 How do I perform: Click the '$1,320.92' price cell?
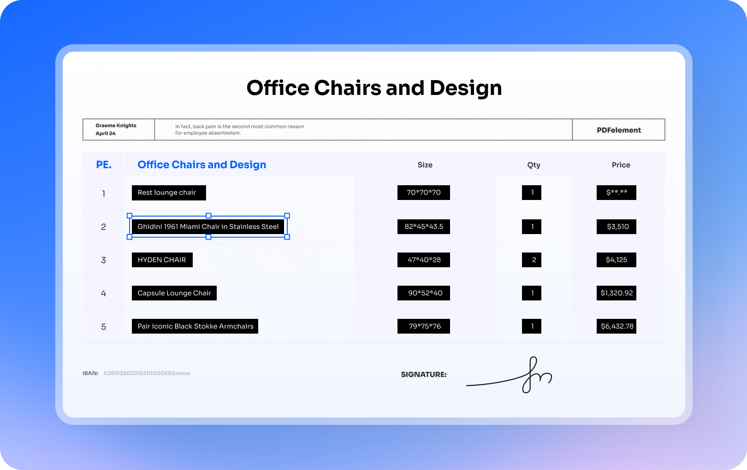[617, 293]
